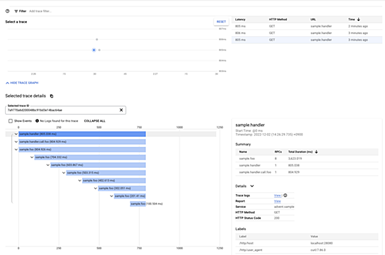Viewport: 385px width, 255px height.
Task: Select the sample.foo (603.867 ms) span bar
Action: tap(98, 165)
